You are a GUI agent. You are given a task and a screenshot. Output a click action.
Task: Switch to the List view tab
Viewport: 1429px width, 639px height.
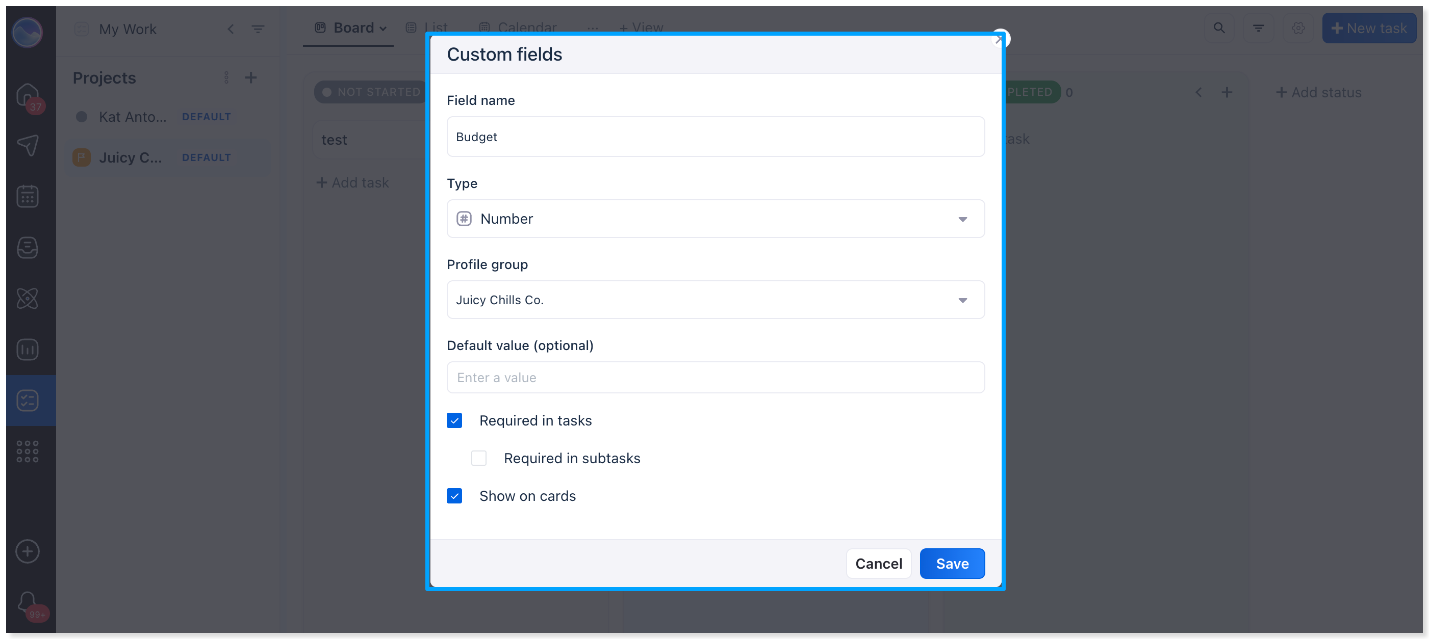(426, 28)
